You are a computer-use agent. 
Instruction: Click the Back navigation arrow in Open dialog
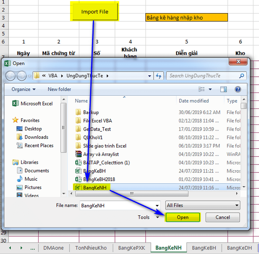pyautogui.click(x=10, y=76)
